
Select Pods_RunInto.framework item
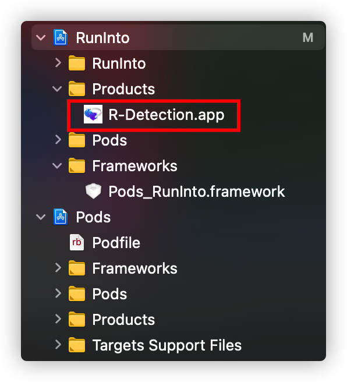pyautogui.click(x=197, y=192)
